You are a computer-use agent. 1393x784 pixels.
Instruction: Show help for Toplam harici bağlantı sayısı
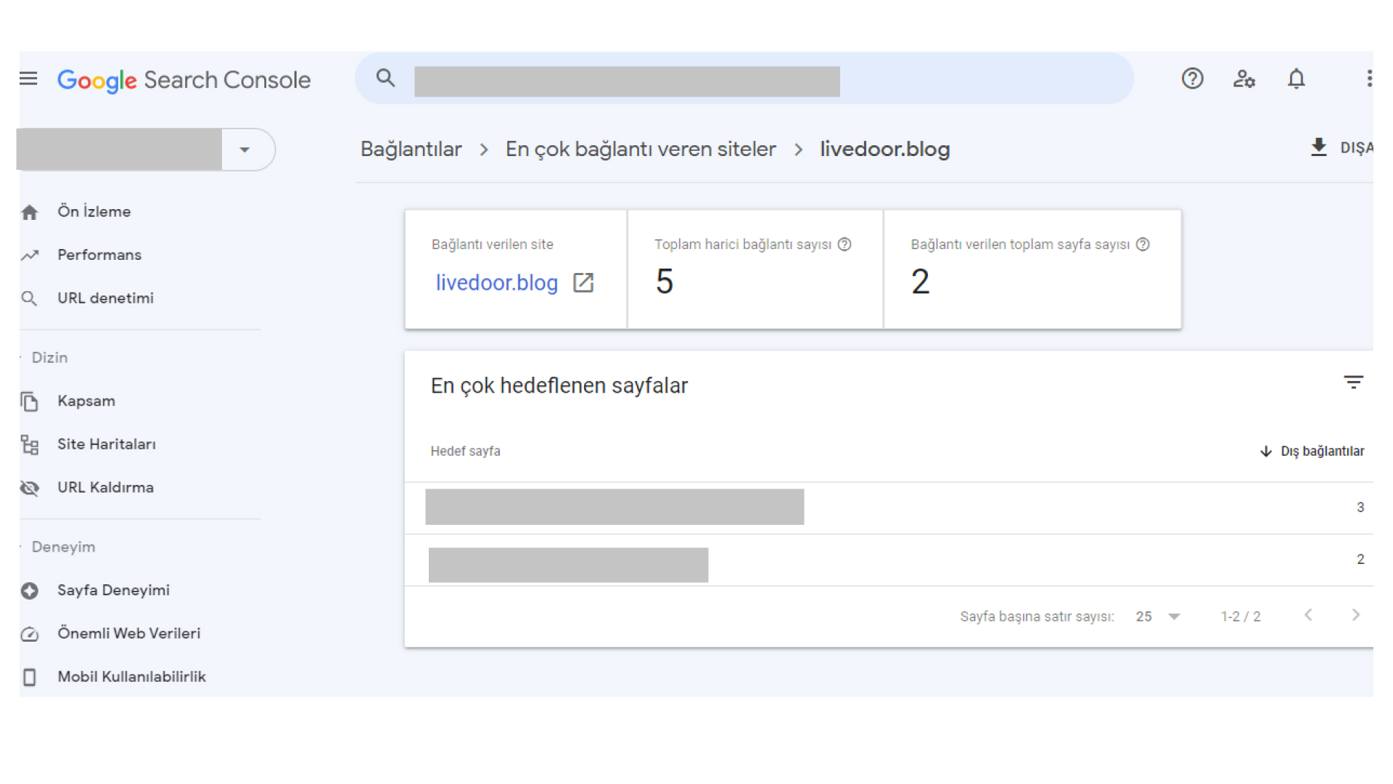coord(845,245)
